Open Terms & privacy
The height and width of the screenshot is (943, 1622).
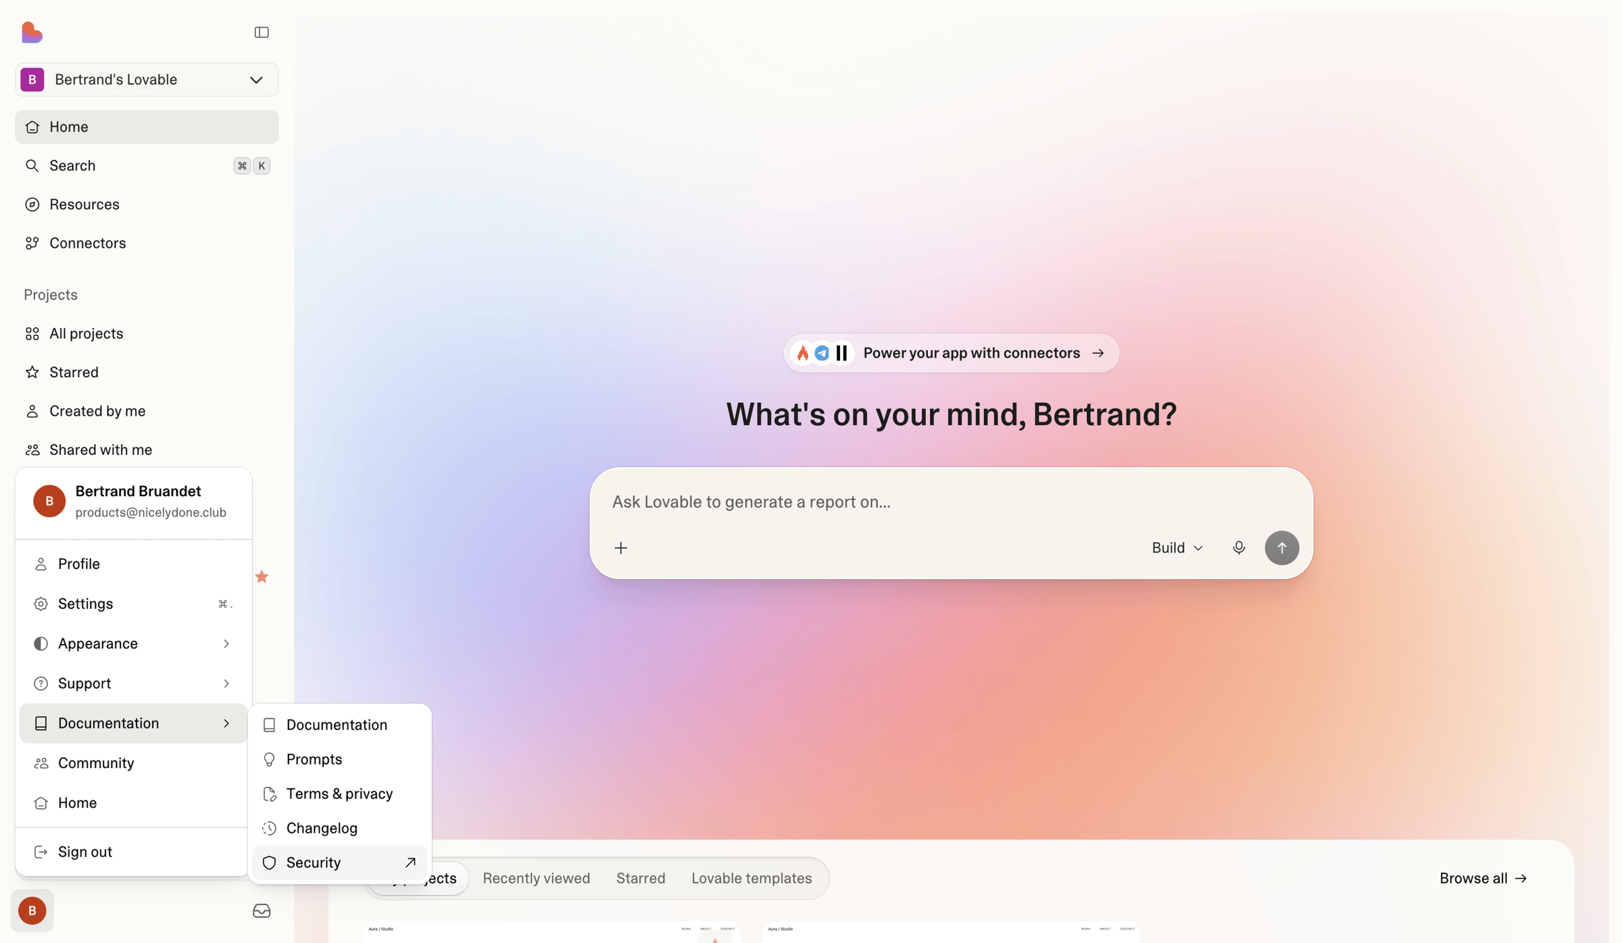pyautogui.click(x=339, y=794)
